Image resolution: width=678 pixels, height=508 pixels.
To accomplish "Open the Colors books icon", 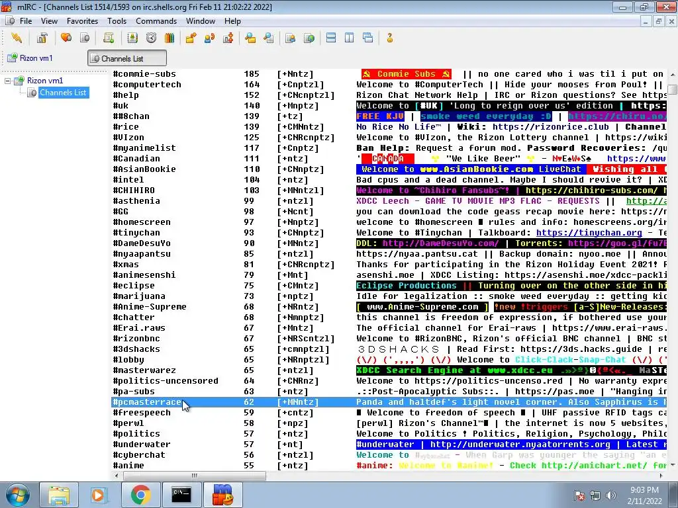I will click(169, 38).
